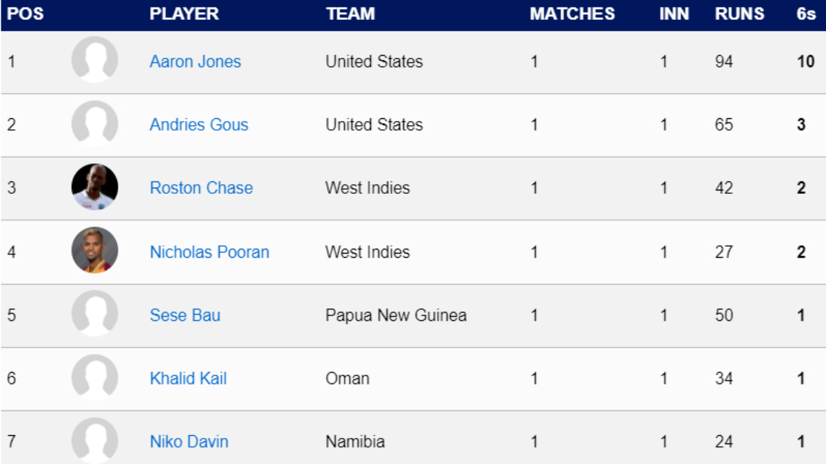The width and height of the screenshot is (826, 464).
Task: Click Nicholas Pooran profile photo
Action: [95, 251]
